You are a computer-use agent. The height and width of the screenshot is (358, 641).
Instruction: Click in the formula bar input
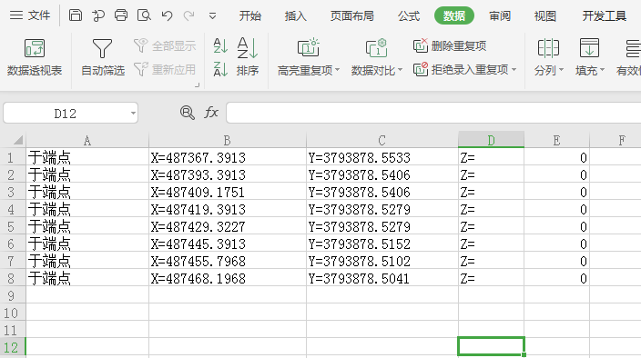tap(433, 113)
